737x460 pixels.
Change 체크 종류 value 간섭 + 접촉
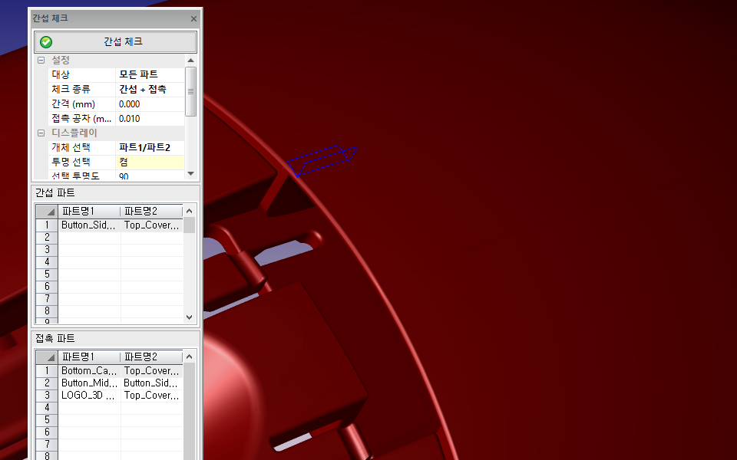point(150,89)
